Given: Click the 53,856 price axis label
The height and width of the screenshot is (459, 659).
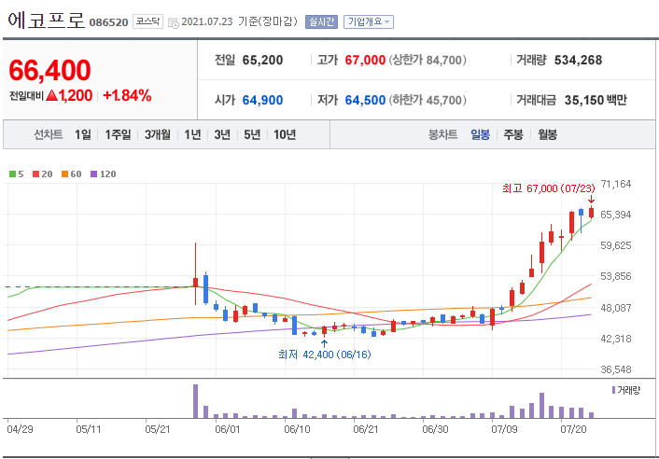Looking at the screenshot, I should tap(616, 276).
